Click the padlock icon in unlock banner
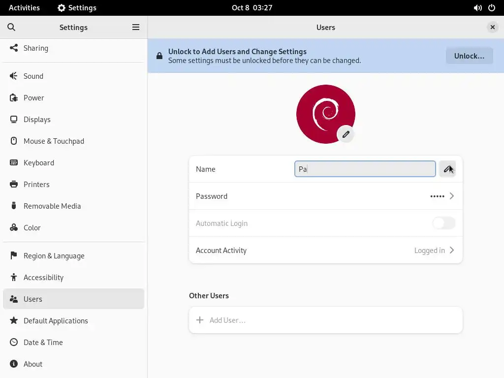This screenshot has width=504, height=378. pyautogui.click(x=159, y=56)
